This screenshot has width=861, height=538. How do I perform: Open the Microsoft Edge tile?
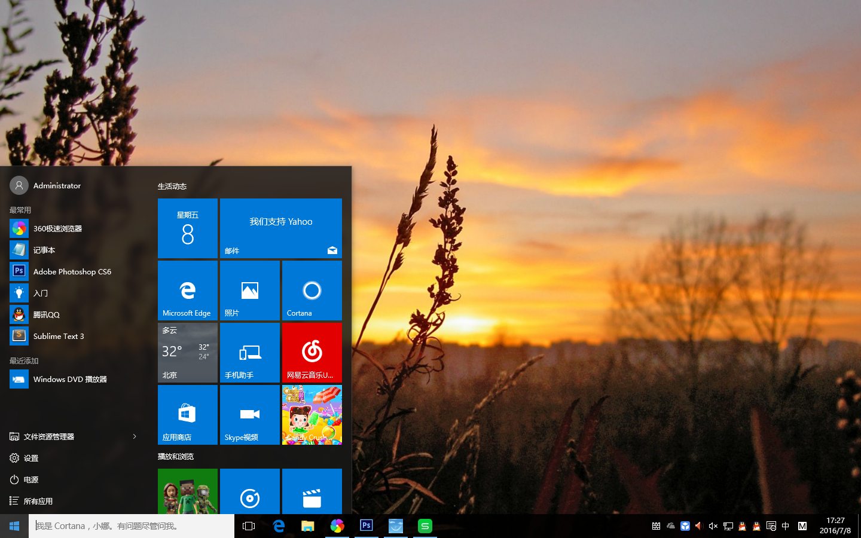pyautogui.click(x=187, y=291)
